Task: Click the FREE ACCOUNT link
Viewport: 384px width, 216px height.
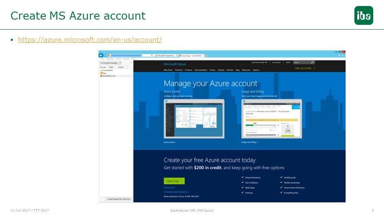Action: pyautogui.click(x=305, y=68)
